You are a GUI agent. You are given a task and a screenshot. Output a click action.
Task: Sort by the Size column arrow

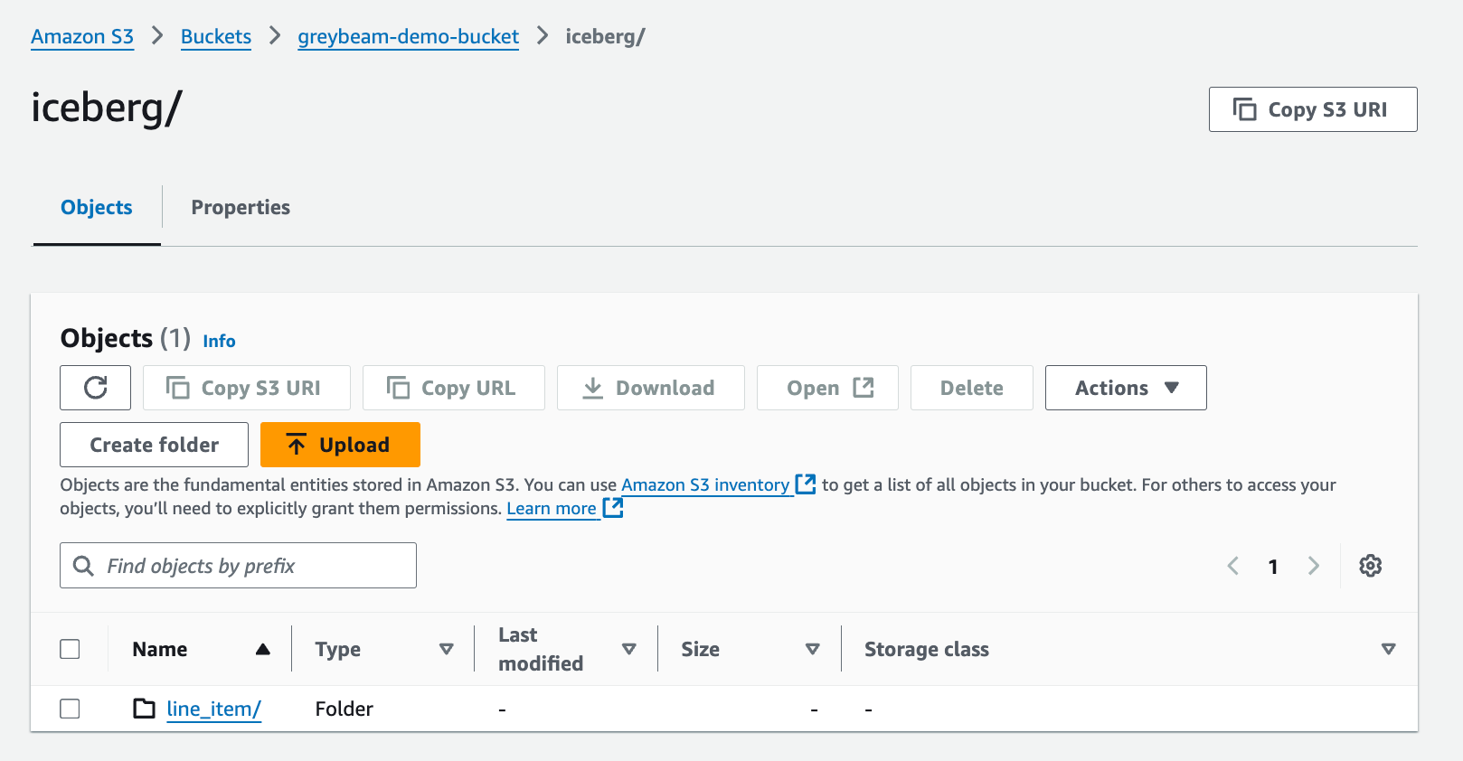(x=812, y=649)
